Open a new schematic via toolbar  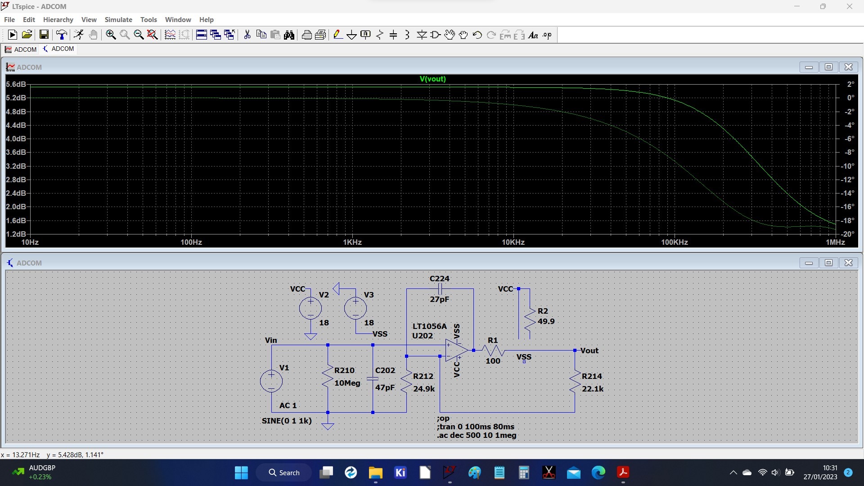[x=13, y=35]
